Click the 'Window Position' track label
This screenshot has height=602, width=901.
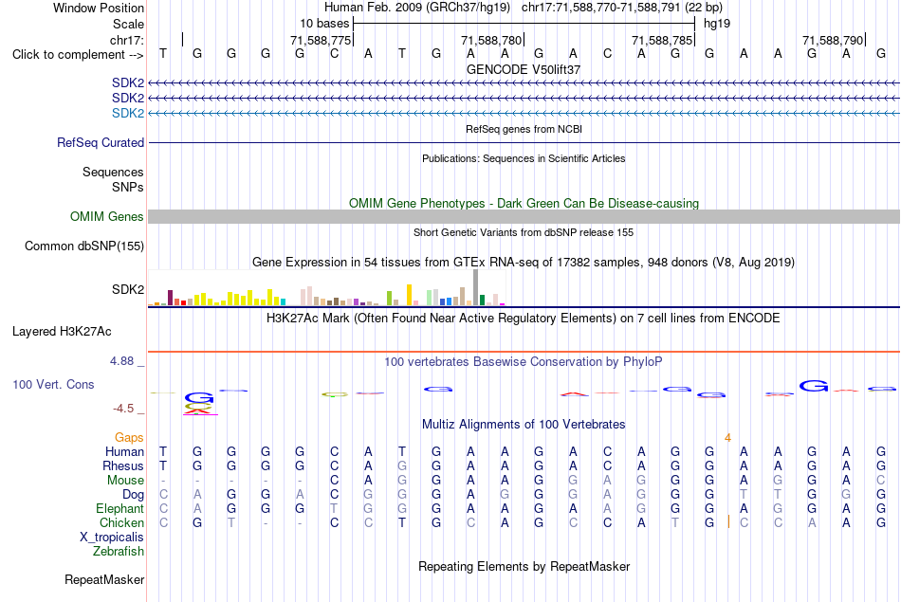pos(99,8)
